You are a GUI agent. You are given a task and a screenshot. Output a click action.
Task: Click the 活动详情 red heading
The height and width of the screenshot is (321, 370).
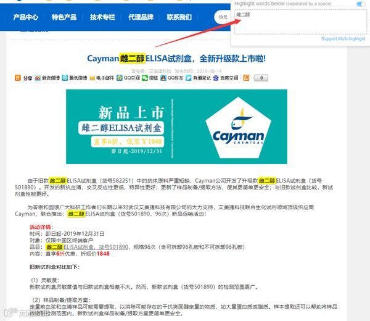point(40,227)
